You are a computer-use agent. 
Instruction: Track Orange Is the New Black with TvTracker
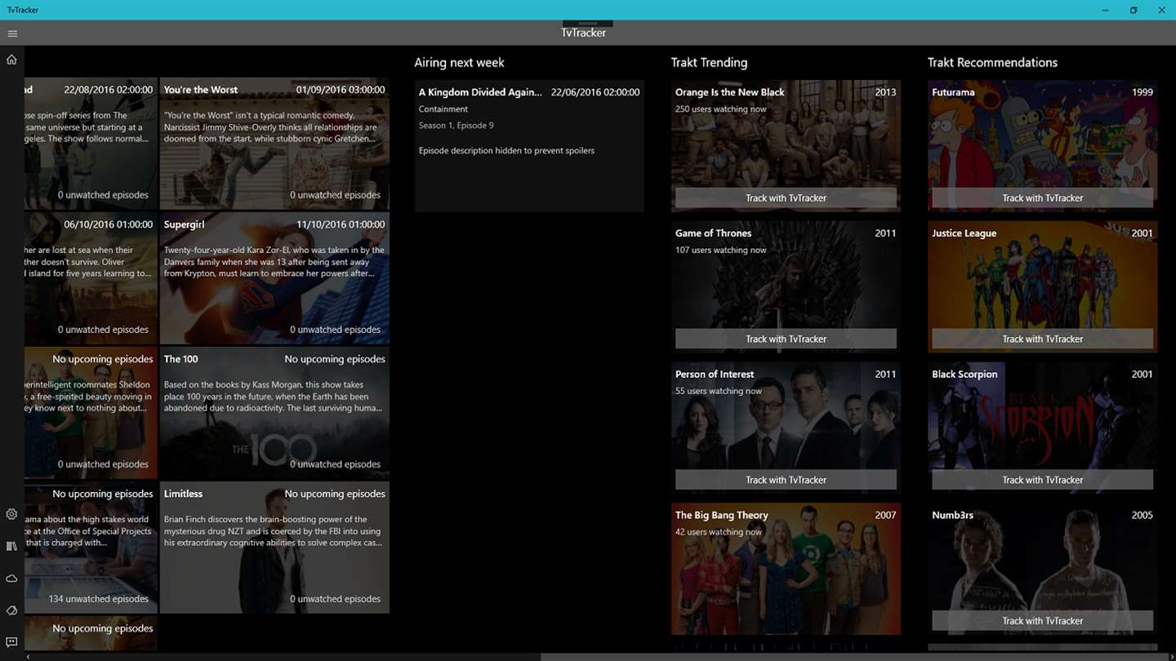pyautogui.click(x=786, y=198)
